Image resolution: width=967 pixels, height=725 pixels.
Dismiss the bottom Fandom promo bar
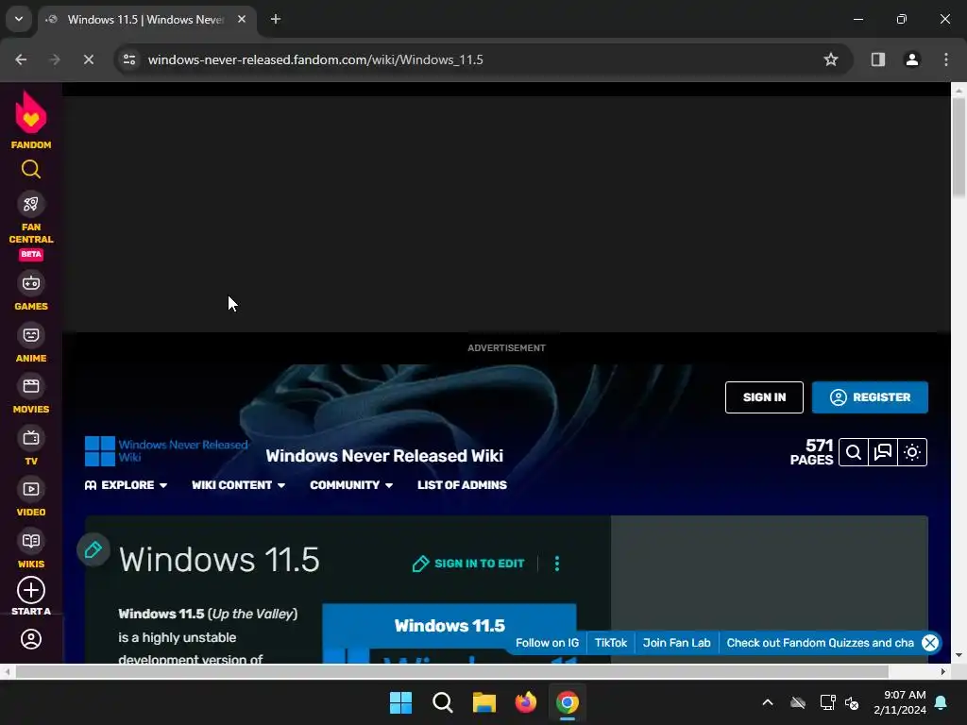click(930, 642)
